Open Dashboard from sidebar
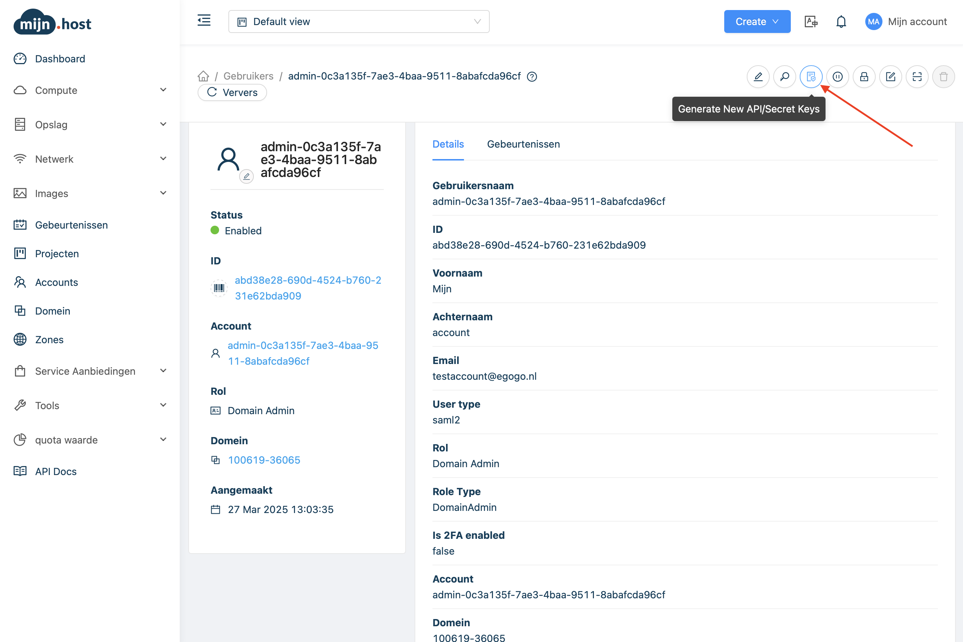The image size is (963, 642). [60, 58]
